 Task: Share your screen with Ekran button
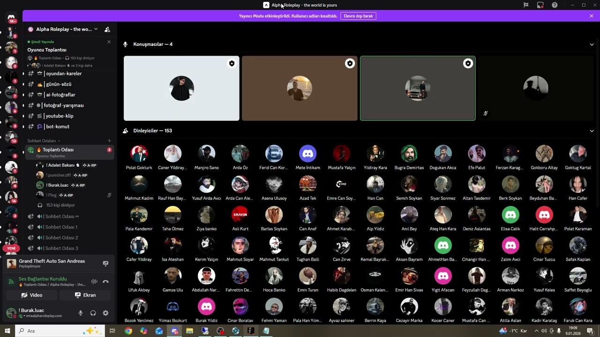(85, 295)
